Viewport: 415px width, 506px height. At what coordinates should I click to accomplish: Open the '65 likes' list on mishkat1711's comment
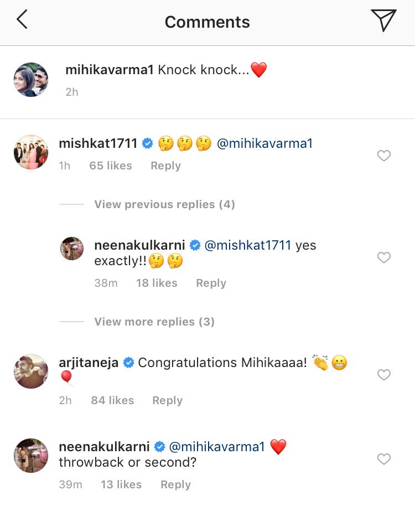coord(110,166)
